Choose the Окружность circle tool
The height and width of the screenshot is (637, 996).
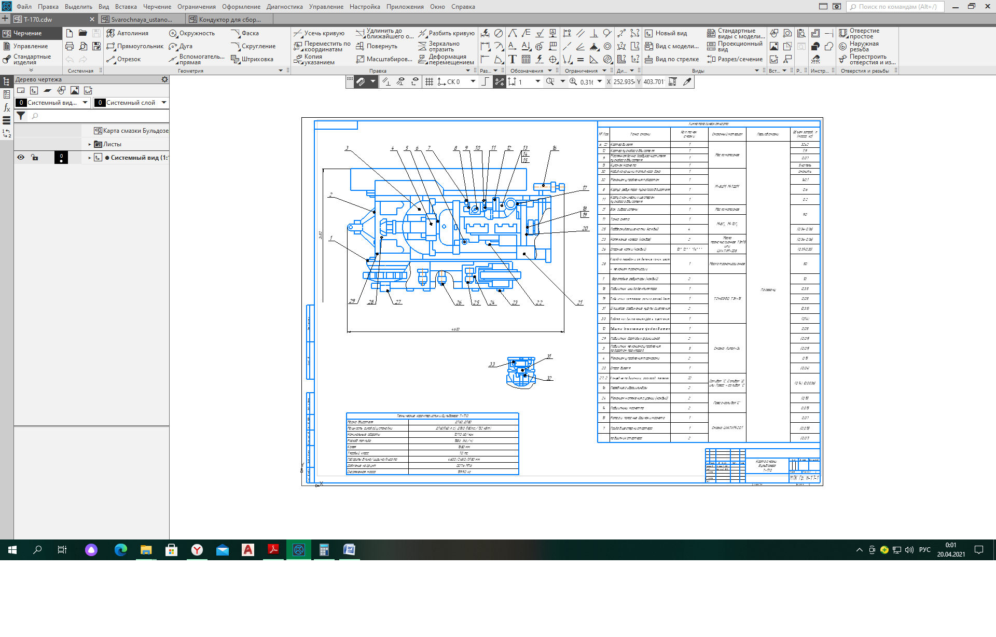click(191, 33)
